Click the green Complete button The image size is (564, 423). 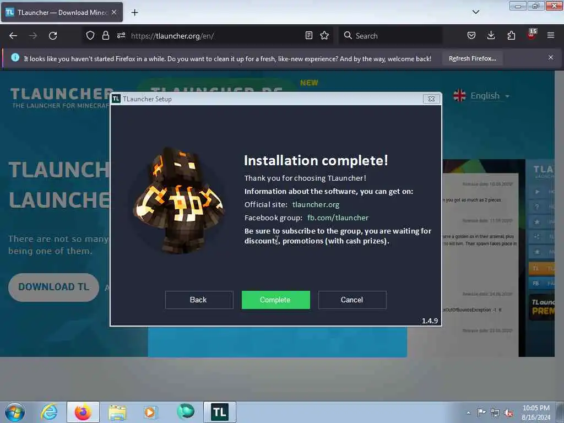(x=275, y=300)
